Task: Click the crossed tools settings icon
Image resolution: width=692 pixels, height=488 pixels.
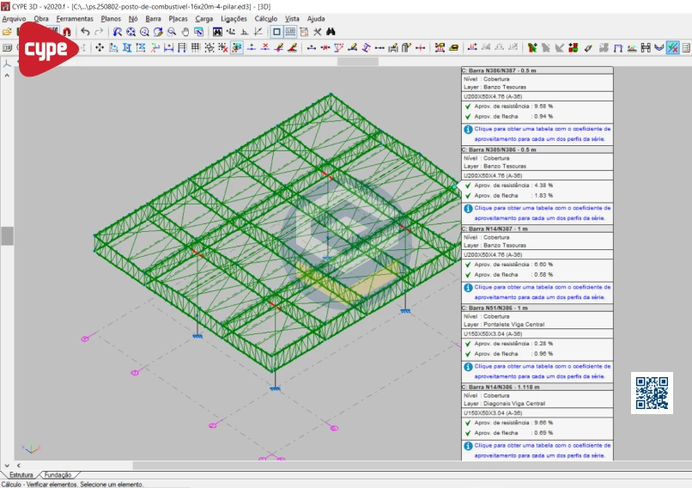Action: (317, 32)
